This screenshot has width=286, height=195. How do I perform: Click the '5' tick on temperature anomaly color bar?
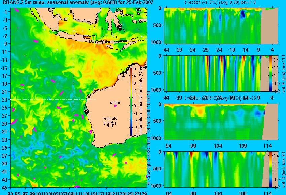[135, 69]
